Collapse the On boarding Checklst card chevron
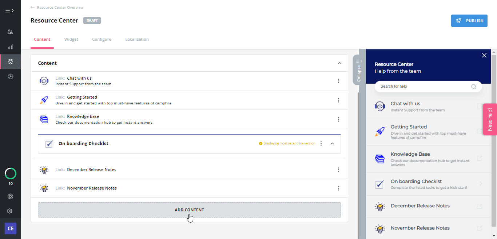Screen dimensions: 497x239 point(332,144)
